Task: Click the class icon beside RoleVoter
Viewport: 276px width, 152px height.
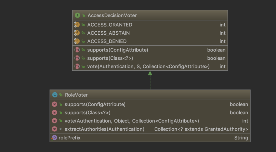Action: (x=55, y=95)
